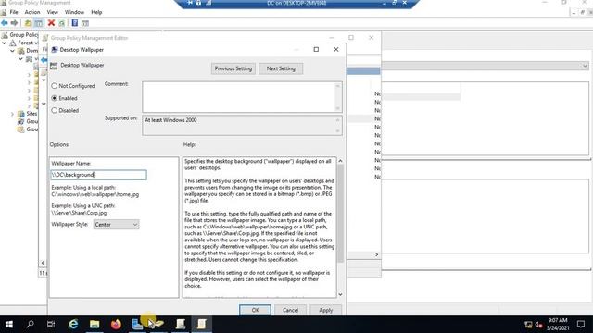Click the Apply button
Viewport: 593px width, 333px height.
pos(325,310)
